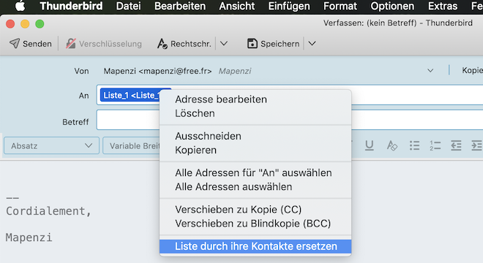The height and width of the screenshot is (263, 483).
Task: Click the Verschlüsselung lock icon
Action: pyautogui.click(x=71, y=44)
